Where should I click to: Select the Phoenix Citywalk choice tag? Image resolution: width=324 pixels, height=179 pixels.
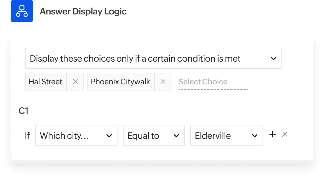point(121,82)
